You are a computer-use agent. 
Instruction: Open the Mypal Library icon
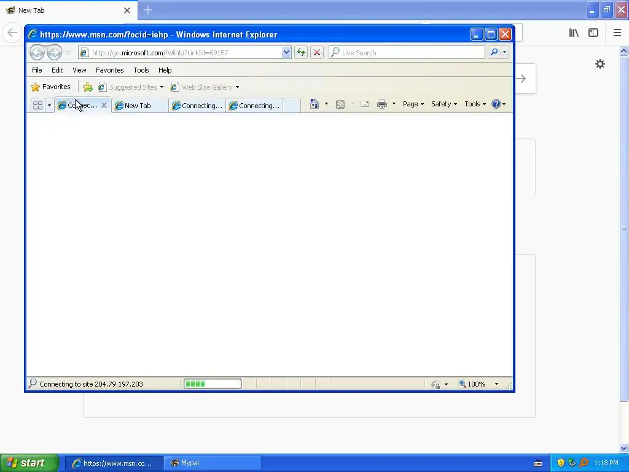coord(574,33)
